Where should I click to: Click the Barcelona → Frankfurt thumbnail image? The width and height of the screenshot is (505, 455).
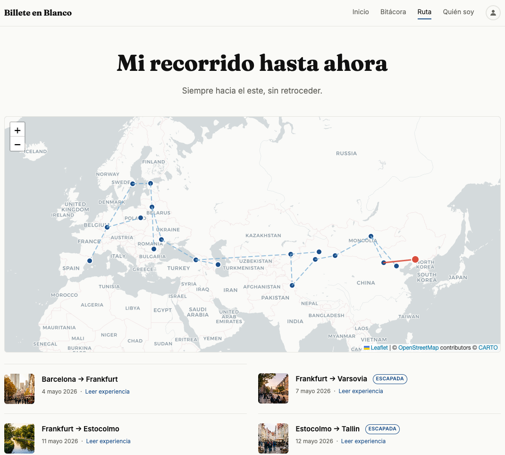click(19, 388)
